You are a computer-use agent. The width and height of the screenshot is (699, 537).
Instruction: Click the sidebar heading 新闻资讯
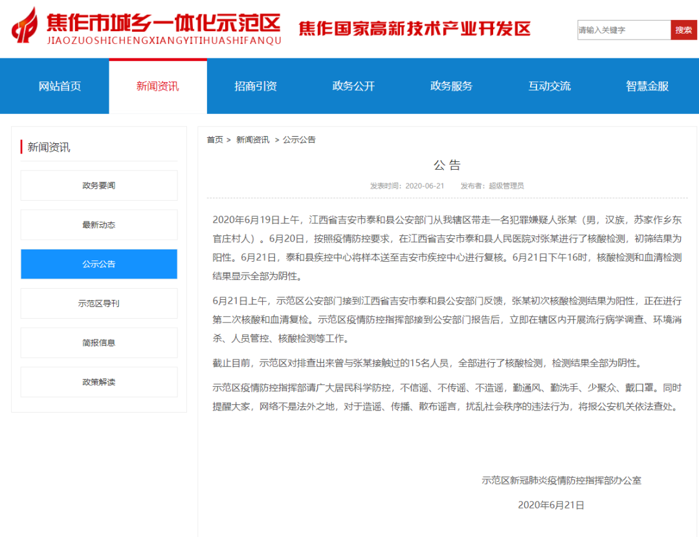(x=49, y=147)
